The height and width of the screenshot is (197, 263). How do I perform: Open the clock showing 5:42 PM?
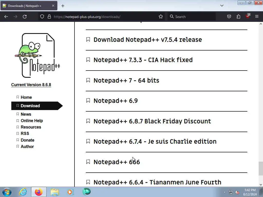point(250,192)
